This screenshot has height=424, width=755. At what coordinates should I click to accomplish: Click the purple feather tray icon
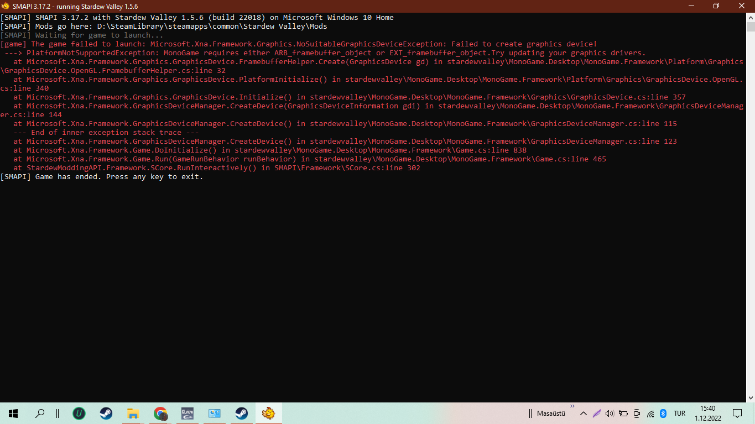pyautogui.click(x=596, y=413)
